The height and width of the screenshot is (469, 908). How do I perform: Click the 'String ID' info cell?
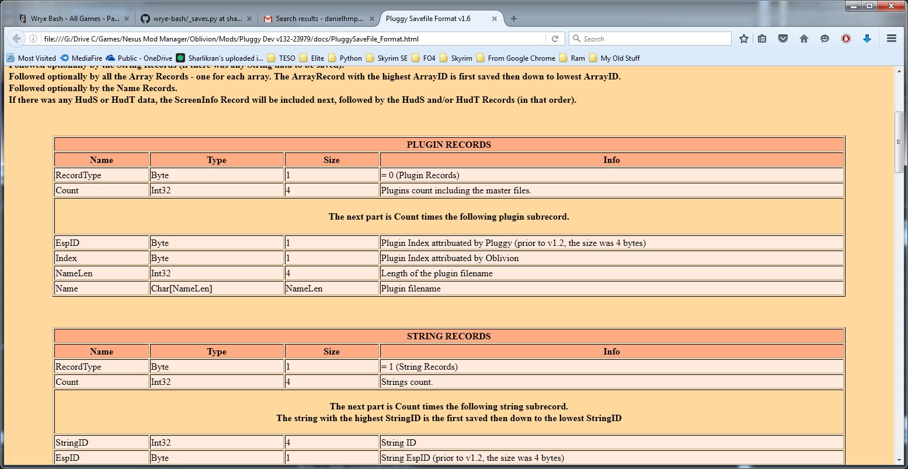pos(611,443)
